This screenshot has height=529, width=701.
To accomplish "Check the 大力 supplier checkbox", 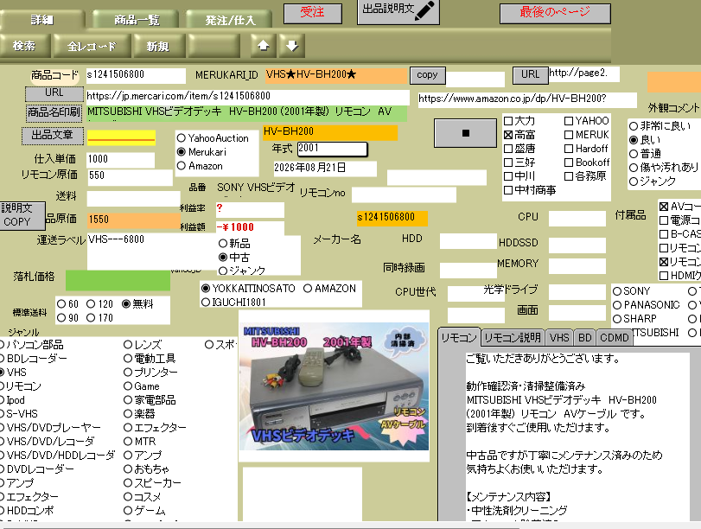I will point(508,121).
